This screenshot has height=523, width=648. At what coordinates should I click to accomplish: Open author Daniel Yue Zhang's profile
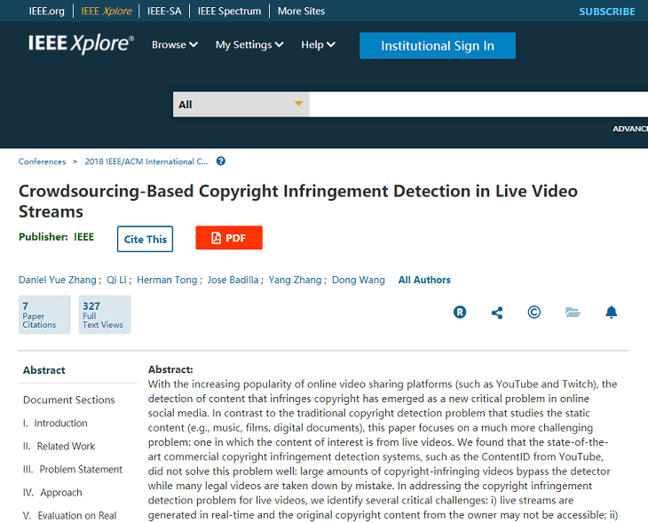tap(58, 280)
